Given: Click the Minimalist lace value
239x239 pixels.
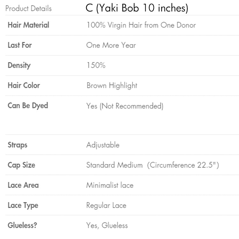Looking at the screenshot, I should [x=110, y=185].
